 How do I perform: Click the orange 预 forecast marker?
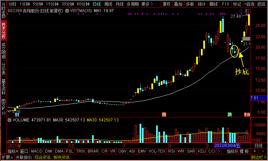click(x=164, y=114)
